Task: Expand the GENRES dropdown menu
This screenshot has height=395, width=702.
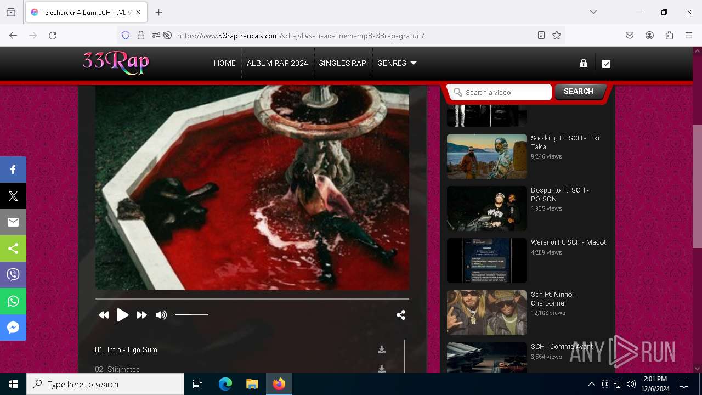Action: point(397,63)
